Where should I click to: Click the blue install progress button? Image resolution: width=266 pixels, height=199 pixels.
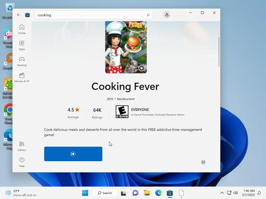tap(73, 154)
